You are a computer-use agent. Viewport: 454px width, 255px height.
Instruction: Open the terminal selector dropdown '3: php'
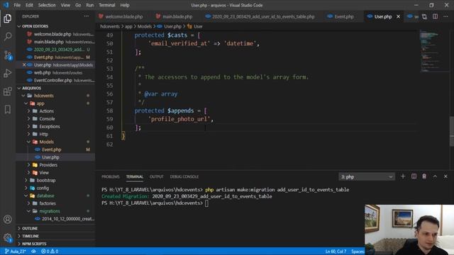367,176
